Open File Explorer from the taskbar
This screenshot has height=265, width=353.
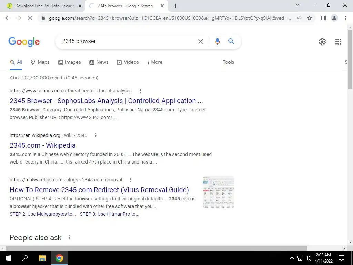[x=42, y=258]
